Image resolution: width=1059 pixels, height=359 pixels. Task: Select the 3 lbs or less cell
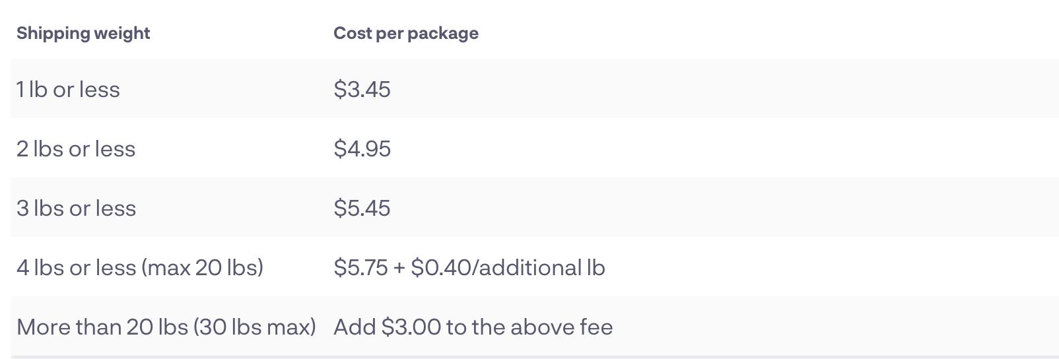click(x=76, y=208)
